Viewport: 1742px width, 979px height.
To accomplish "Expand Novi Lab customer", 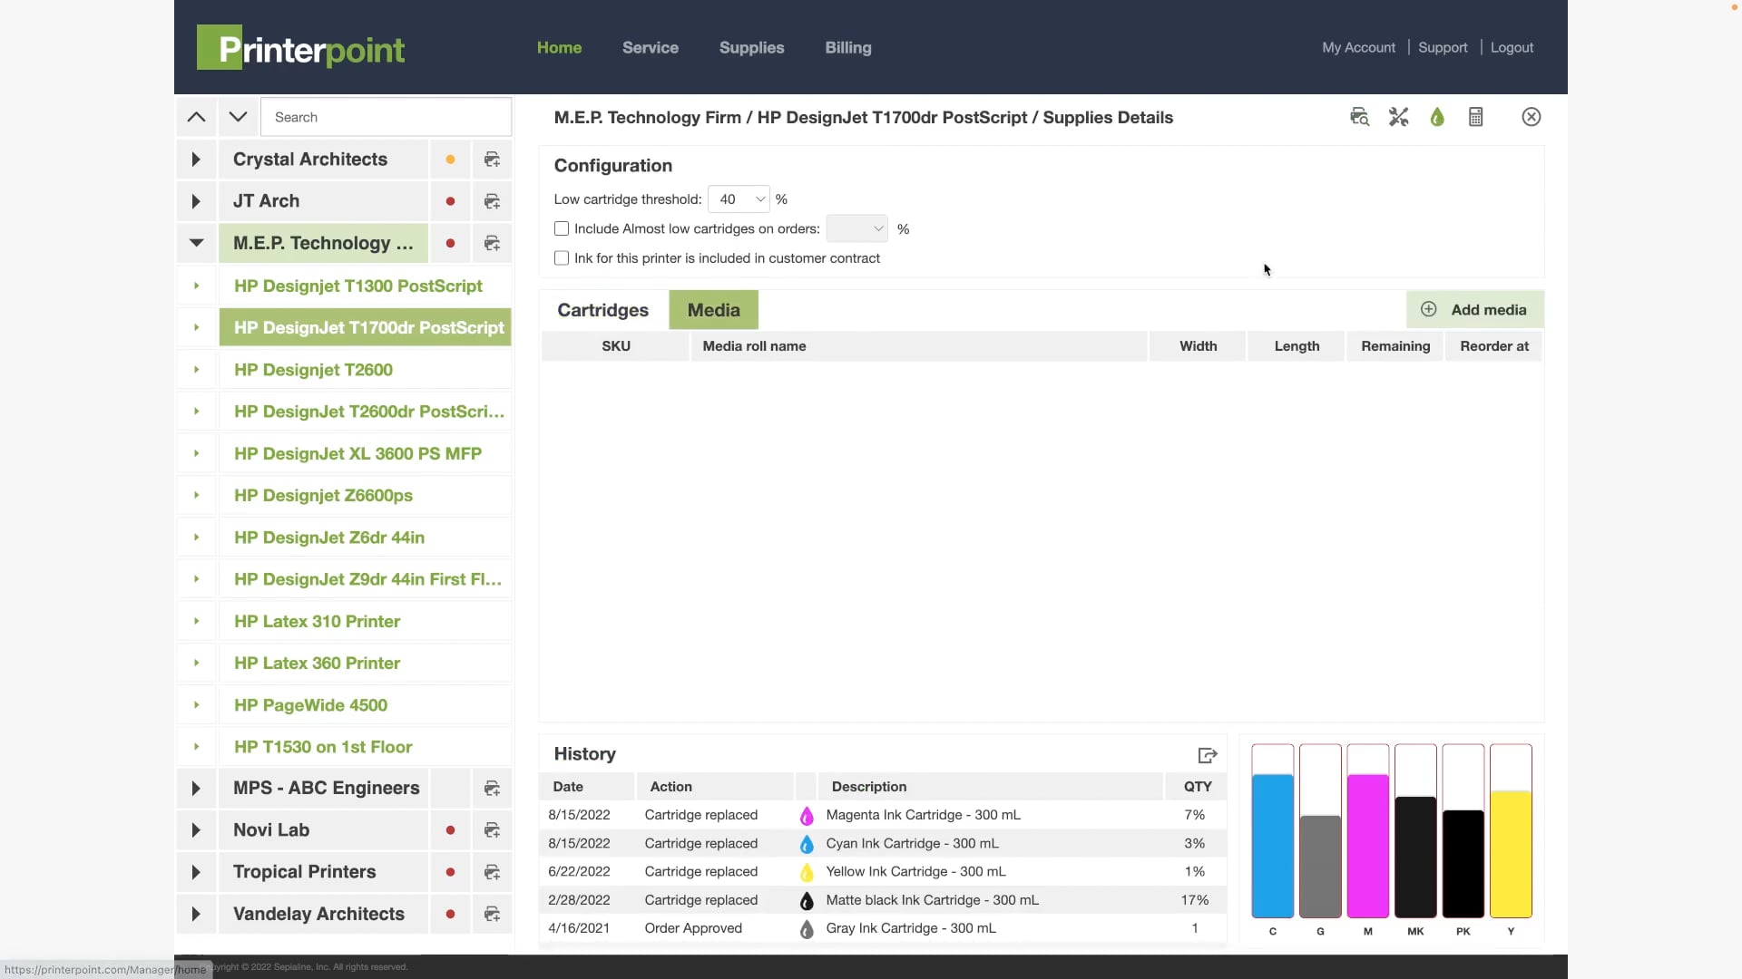I will tap(196, 830).
